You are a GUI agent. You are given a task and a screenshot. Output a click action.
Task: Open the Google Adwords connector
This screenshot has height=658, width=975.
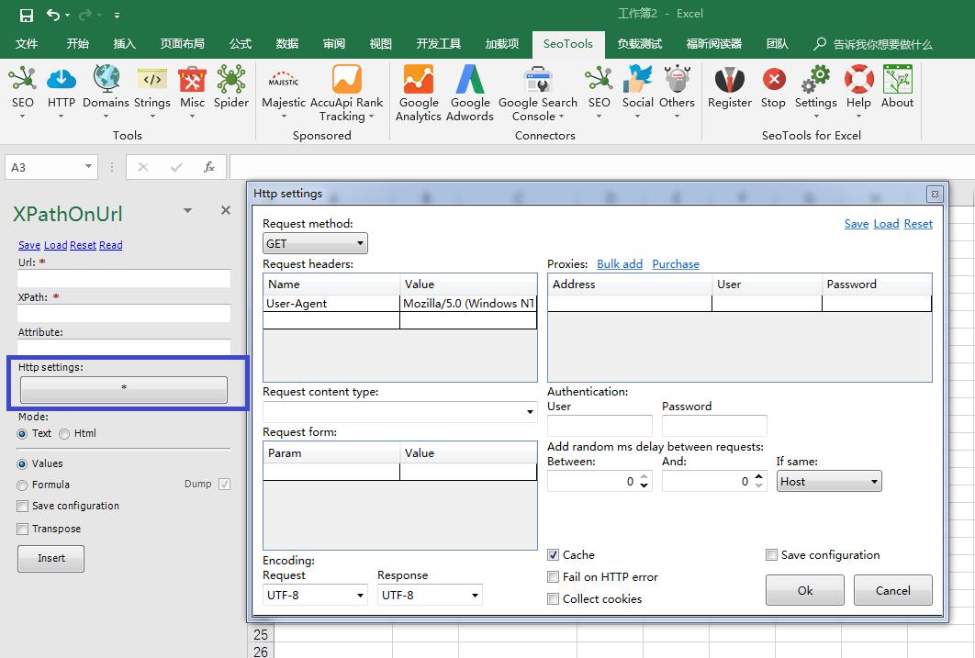pyautogui.click(x=470, y=92)
